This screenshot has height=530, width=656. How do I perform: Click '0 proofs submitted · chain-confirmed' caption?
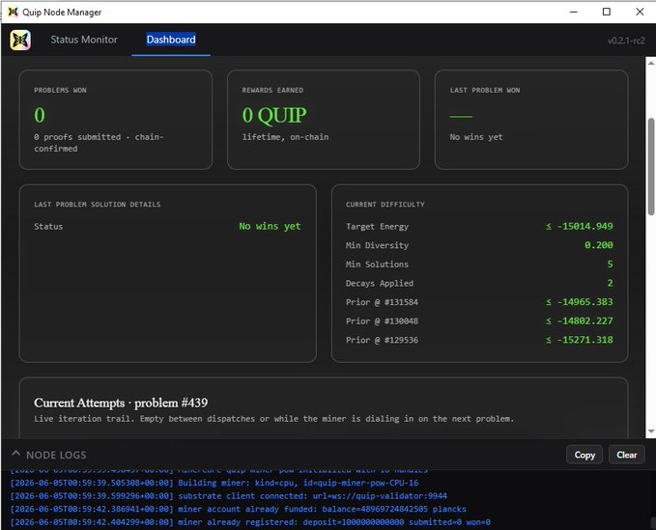tap(99, 143)
